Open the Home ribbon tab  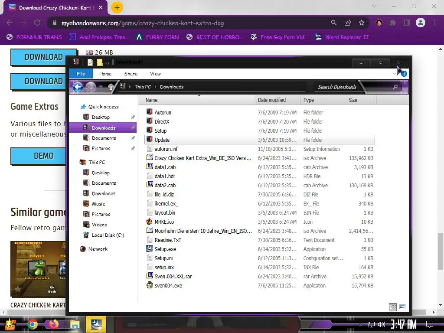click(x=105, y=74)
